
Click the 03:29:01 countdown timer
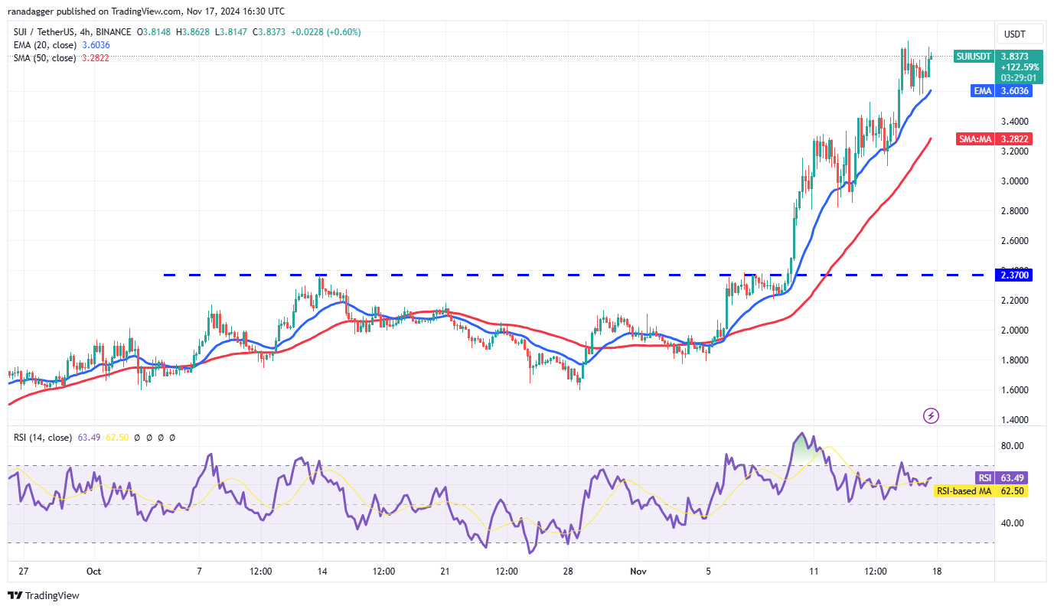point(1020,77)
